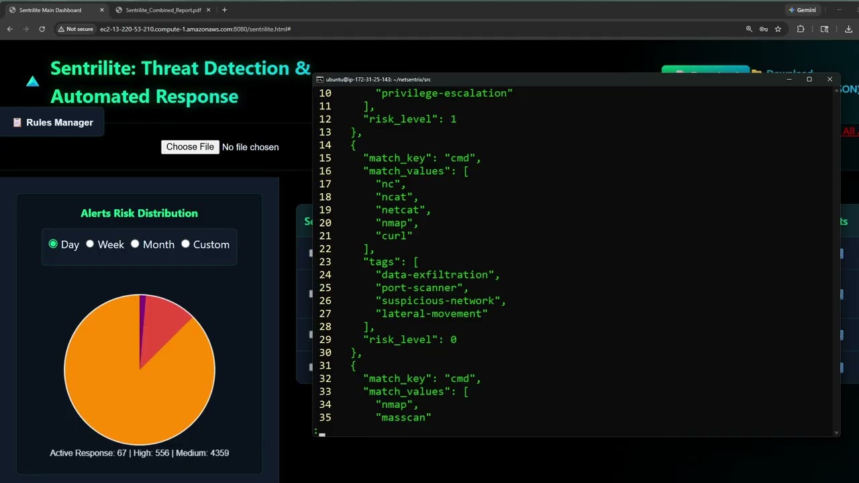Select the Day radio option
Image resolution: width=859 pixels, height=483 pixels.
point(53,244)
